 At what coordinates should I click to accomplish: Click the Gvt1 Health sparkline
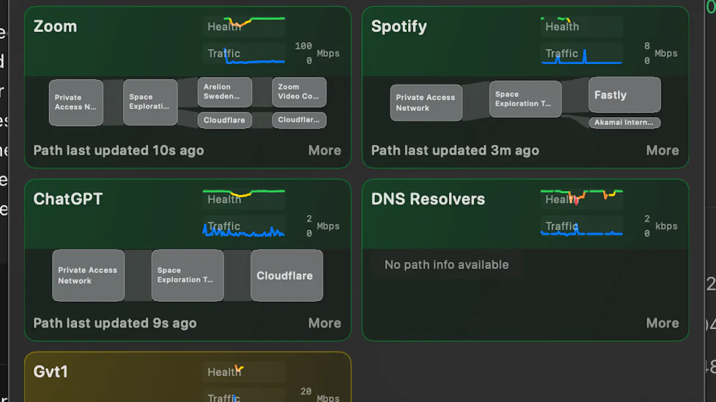pos(244,372)
